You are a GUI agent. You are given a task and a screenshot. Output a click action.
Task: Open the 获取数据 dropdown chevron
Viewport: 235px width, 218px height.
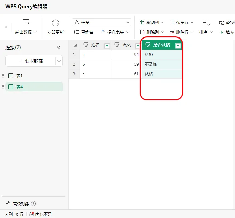[59, 61]
